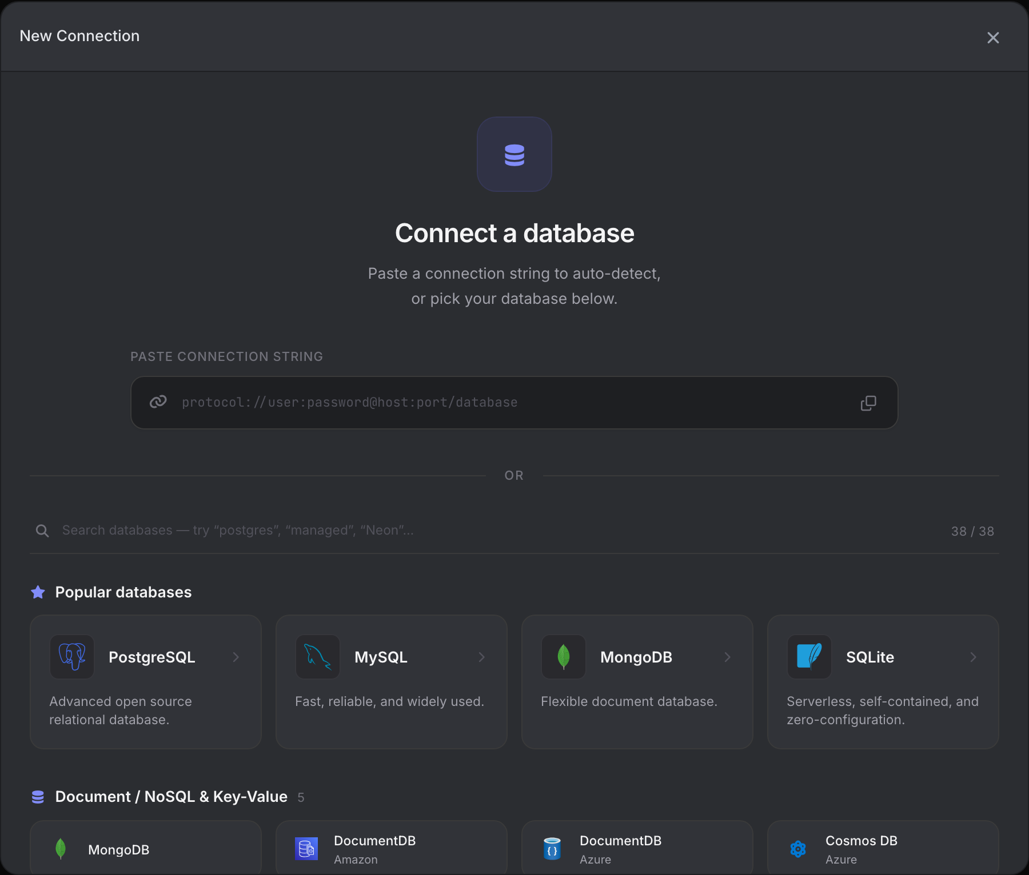Viewport: 1029px width, 875px height.
Task: Open popular MongoDB via its chevron arrow
Action: pos(727,657)
